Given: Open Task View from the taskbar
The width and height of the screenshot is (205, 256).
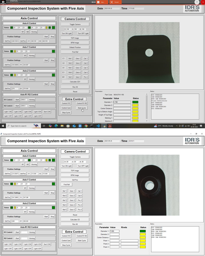Looking at the screenshot, I should coord(44,126).
